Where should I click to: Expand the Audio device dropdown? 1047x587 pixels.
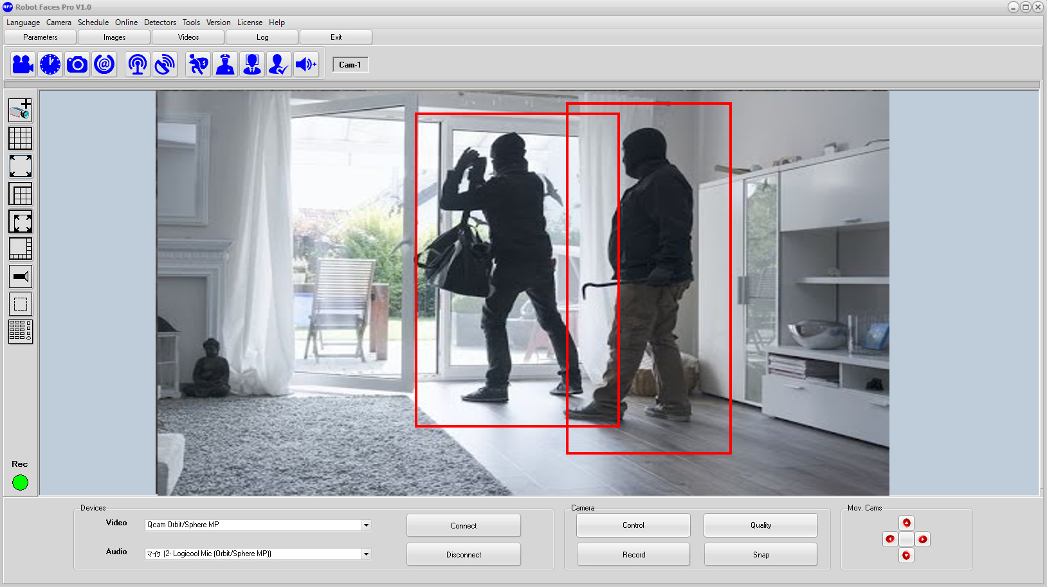point(366,554)
